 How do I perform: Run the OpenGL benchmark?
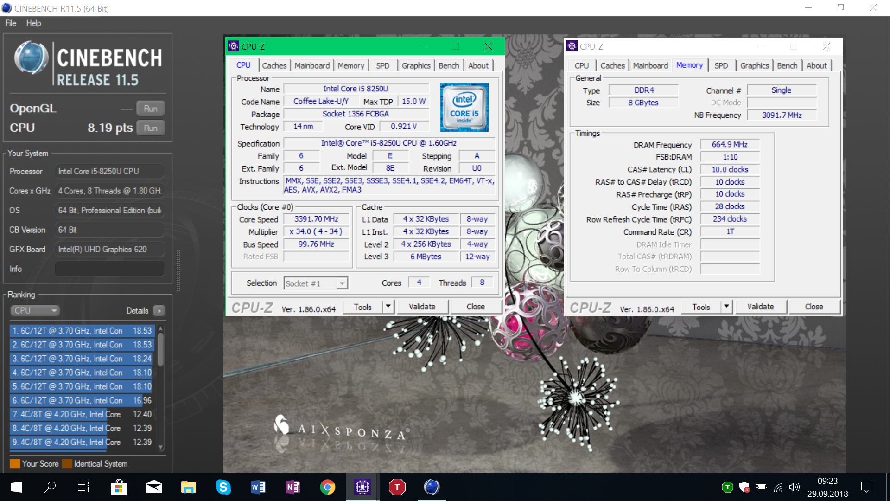pos(151,109)
